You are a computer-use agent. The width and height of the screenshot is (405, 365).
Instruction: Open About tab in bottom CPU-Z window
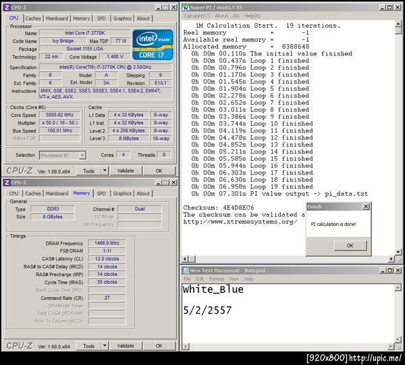coord(143,193)
